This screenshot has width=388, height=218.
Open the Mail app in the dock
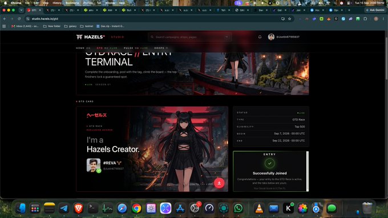pyautogui.click(x=274, y=208)
